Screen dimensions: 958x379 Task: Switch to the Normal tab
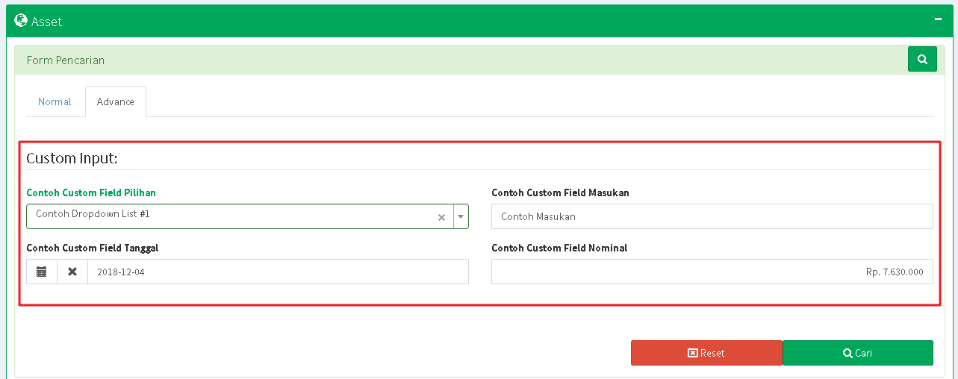55,101
